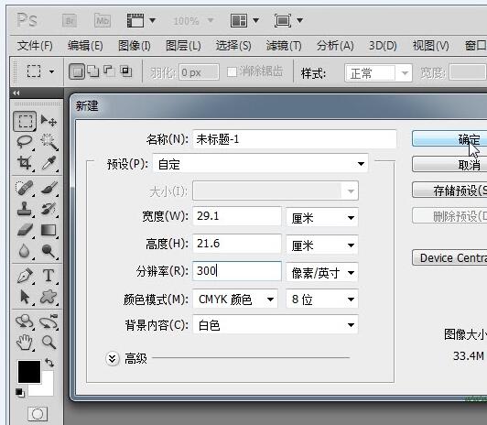Screen dimensions: 487x425
Task: Toggle the 消除锯齿 checkbox
Action: click(x=232, y=72)
